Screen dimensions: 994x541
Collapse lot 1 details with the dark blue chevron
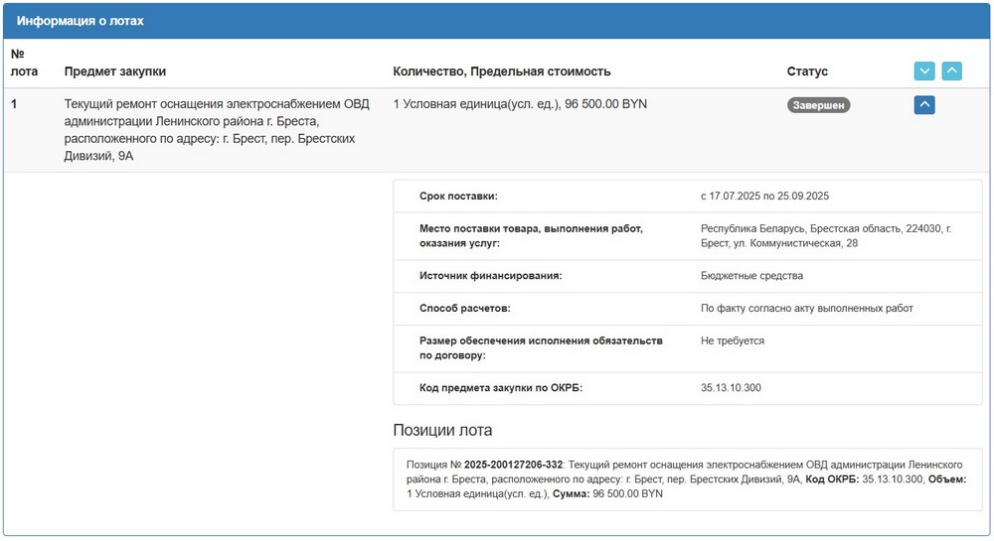(x=924, y=104)
